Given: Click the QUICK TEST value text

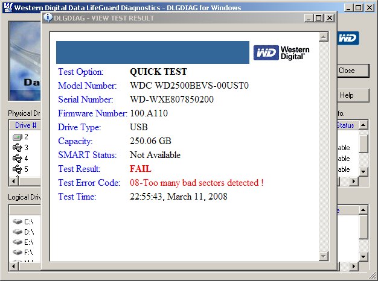Looking at the screenshot, I should coord(158,72).
